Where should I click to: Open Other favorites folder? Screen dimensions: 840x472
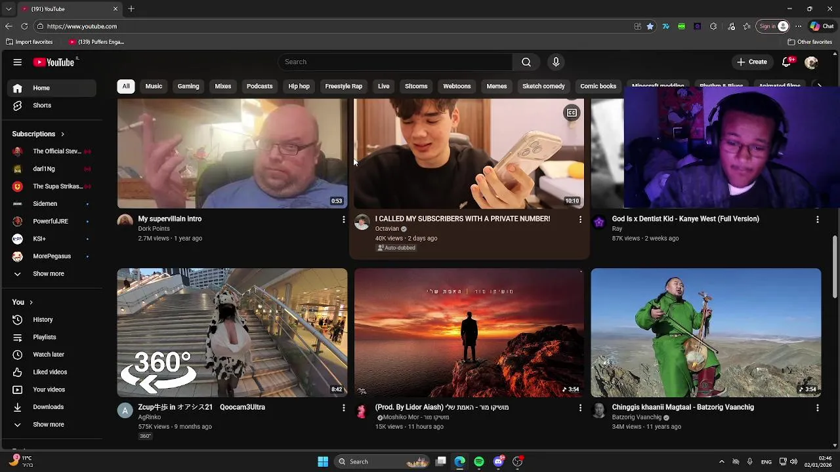click(810, 42)
